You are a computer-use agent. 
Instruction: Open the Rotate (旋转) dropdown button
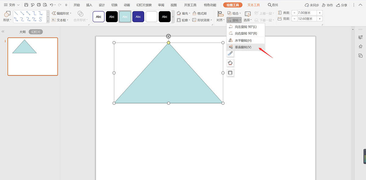click(234, 20)
